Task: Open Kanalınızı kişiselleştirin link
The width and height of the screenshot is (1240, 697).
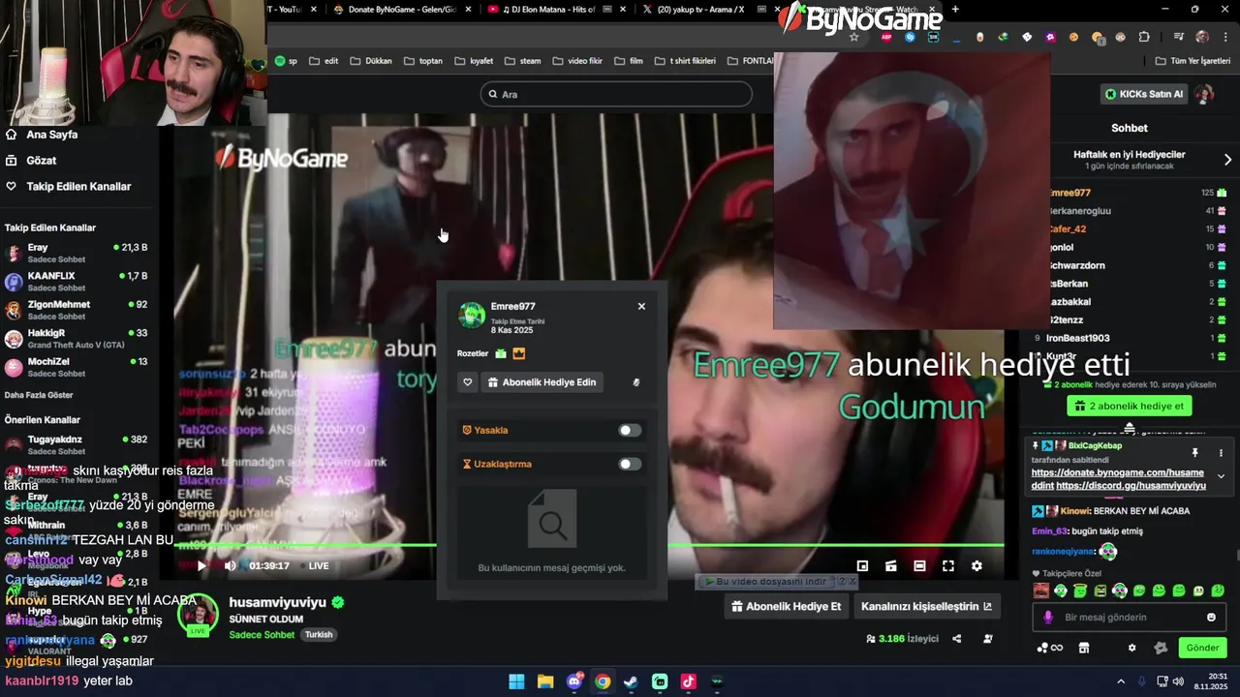Action: pyautogui.click(x=926, y=607)
